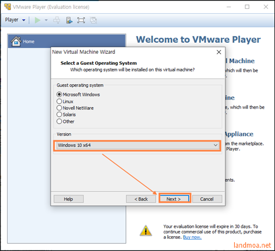Viewport: 275px width, 251px height.
Task: Open the Buy now link
Action: (x=192, y=237)
